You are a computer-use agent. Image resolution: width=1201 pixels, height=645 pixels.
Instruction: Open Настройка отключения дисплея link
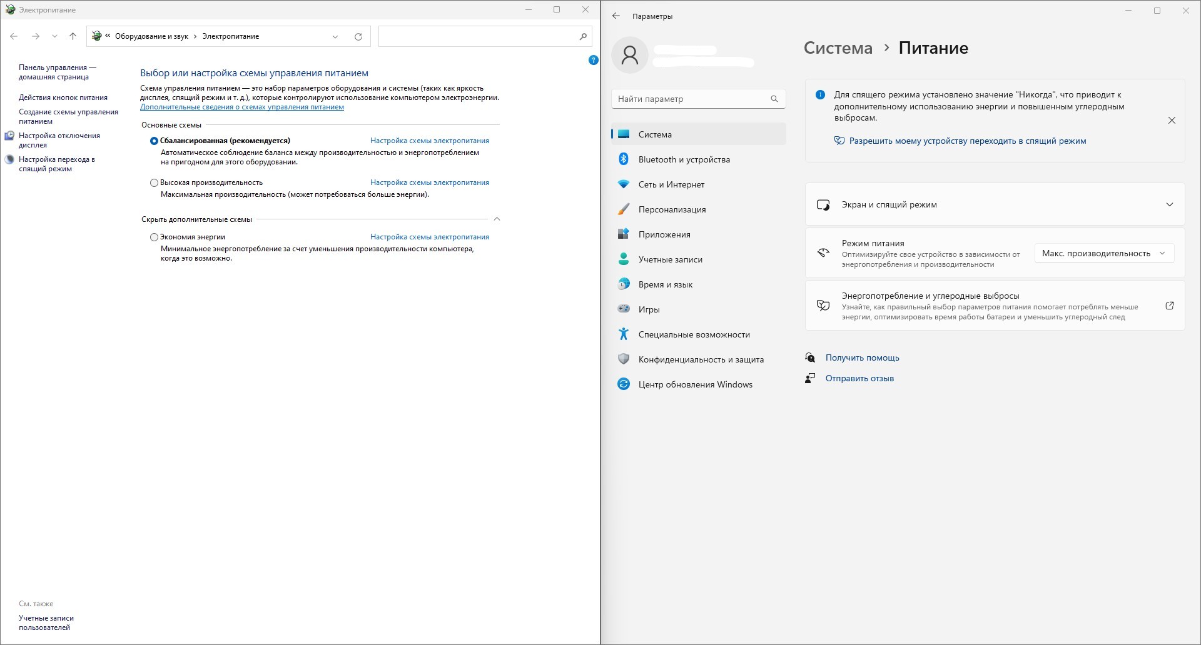(x=59, y=140)
